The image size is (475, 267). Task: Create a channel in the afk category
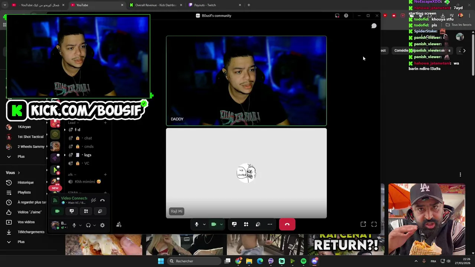coord(105,175)
